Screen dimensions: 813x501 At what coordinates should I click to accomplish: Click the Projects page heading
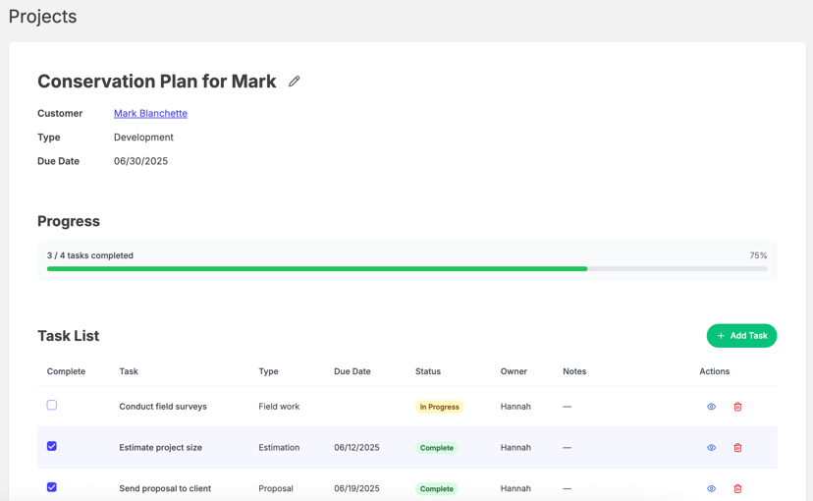[42, 17]
